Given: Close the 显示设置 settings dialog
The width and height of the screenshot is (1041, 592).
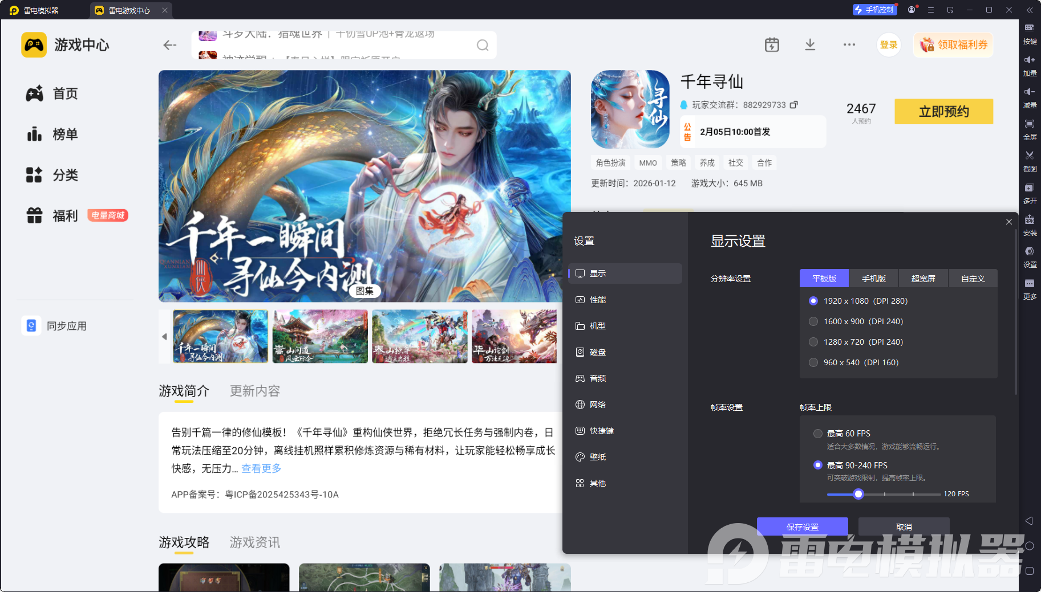Looking at the screenshot, I should (x=1008, y=222).
